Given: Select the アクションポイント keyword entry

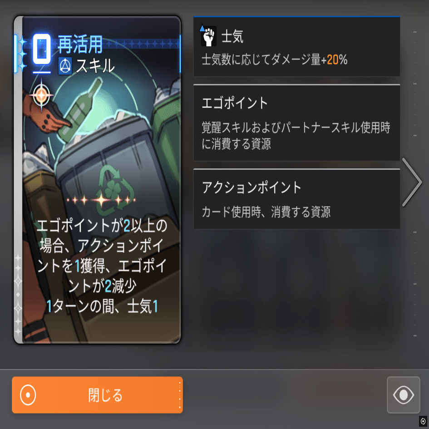Looking at the screenshot, I should pos(296,199).
